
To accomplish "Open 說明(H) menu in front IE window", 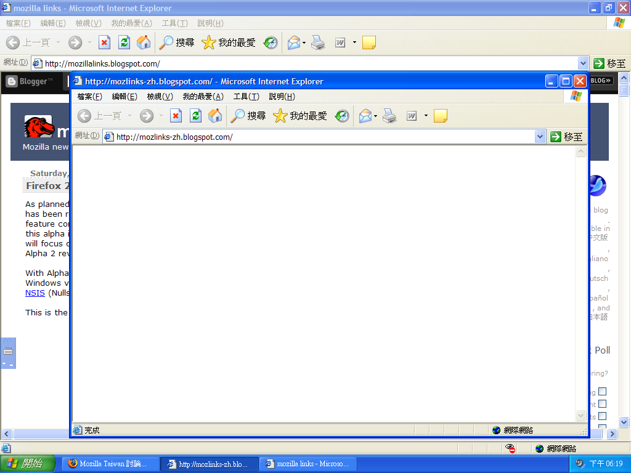I will pos(282,97).
